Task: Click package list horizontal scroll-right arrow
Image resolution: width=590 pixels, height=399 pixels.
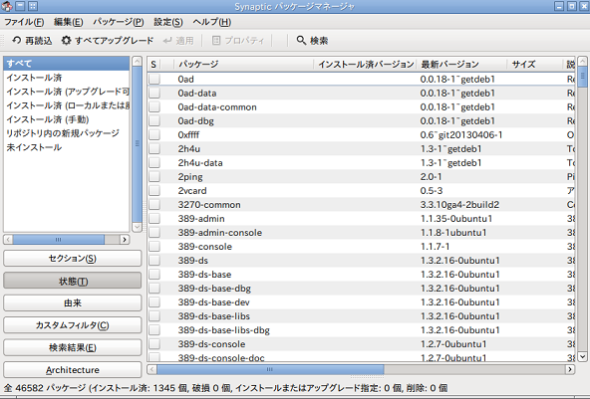Action: (570, 369)
